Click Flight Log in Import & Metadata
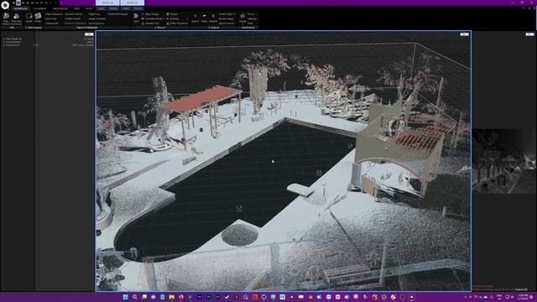The image size is (537, 302). (94, 14)
